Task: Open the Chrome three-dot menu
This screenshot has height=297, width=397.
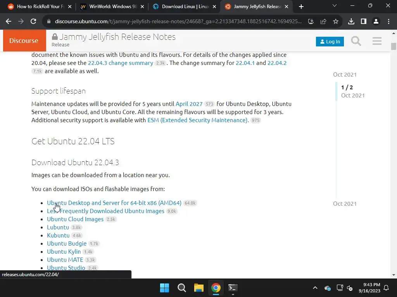Action: (x=388, y=22)
